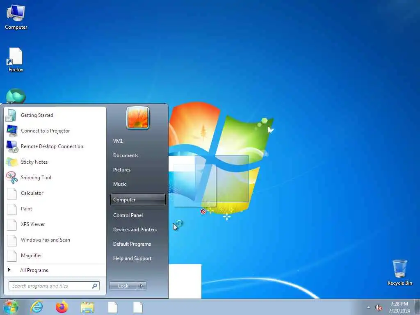Open Documents from Start menu
This screenshot has height=315, width=420.
coord(126,155)
